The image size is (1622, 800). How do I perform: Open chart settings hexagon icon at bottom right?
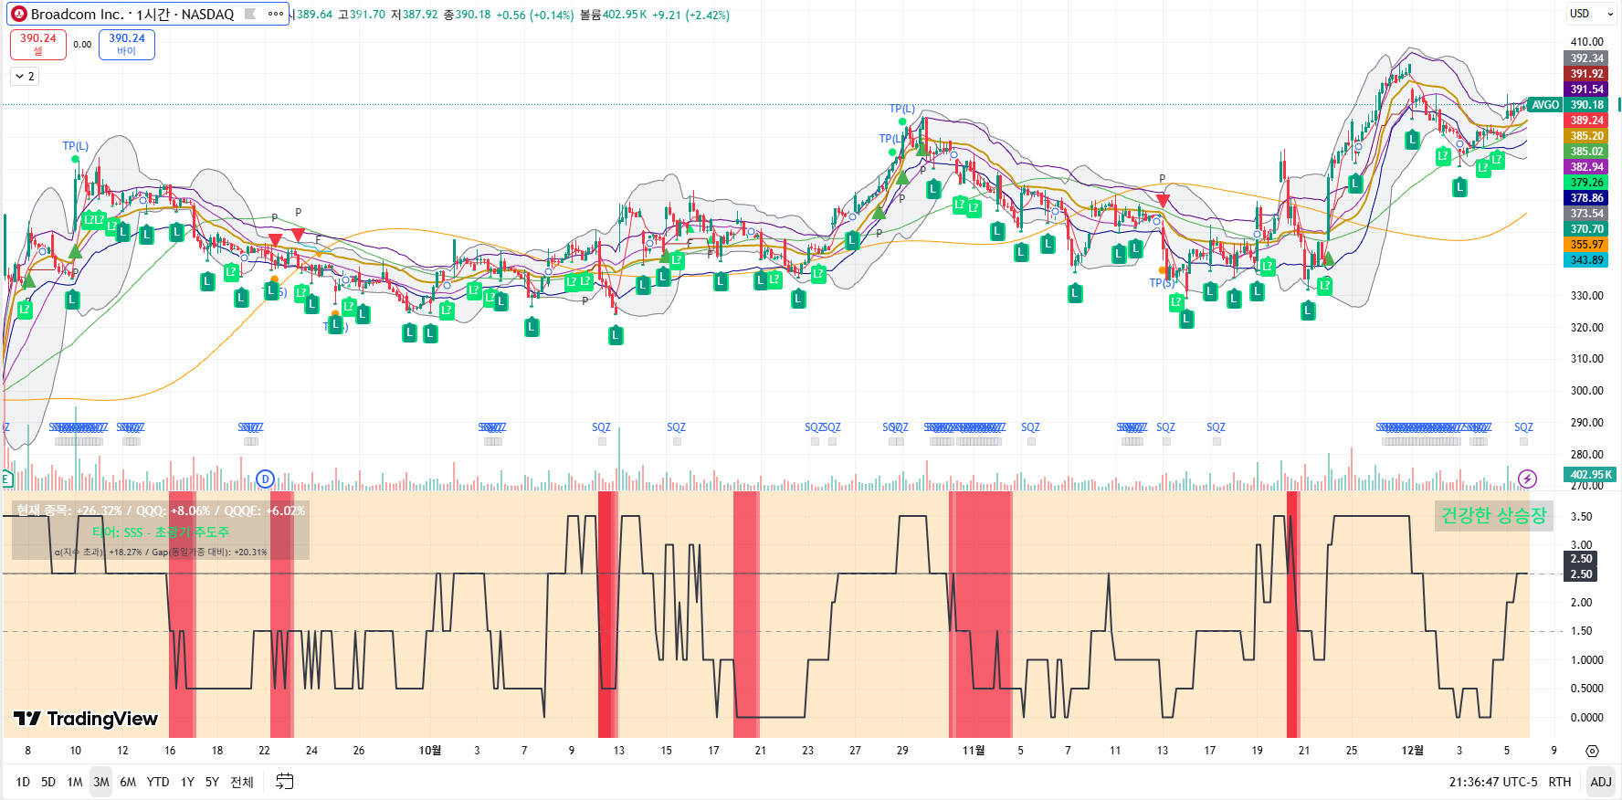[x=1592, y=751]
